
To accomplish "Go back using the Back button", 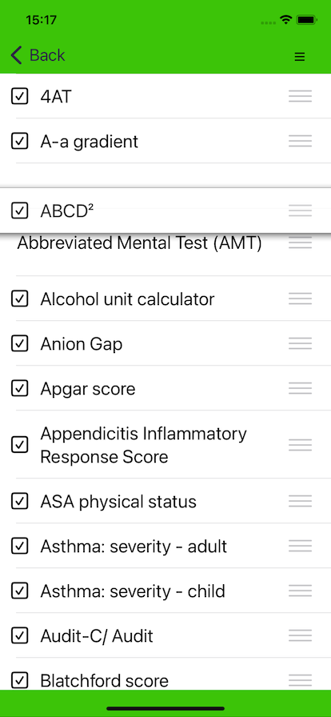I will point(38,55).
